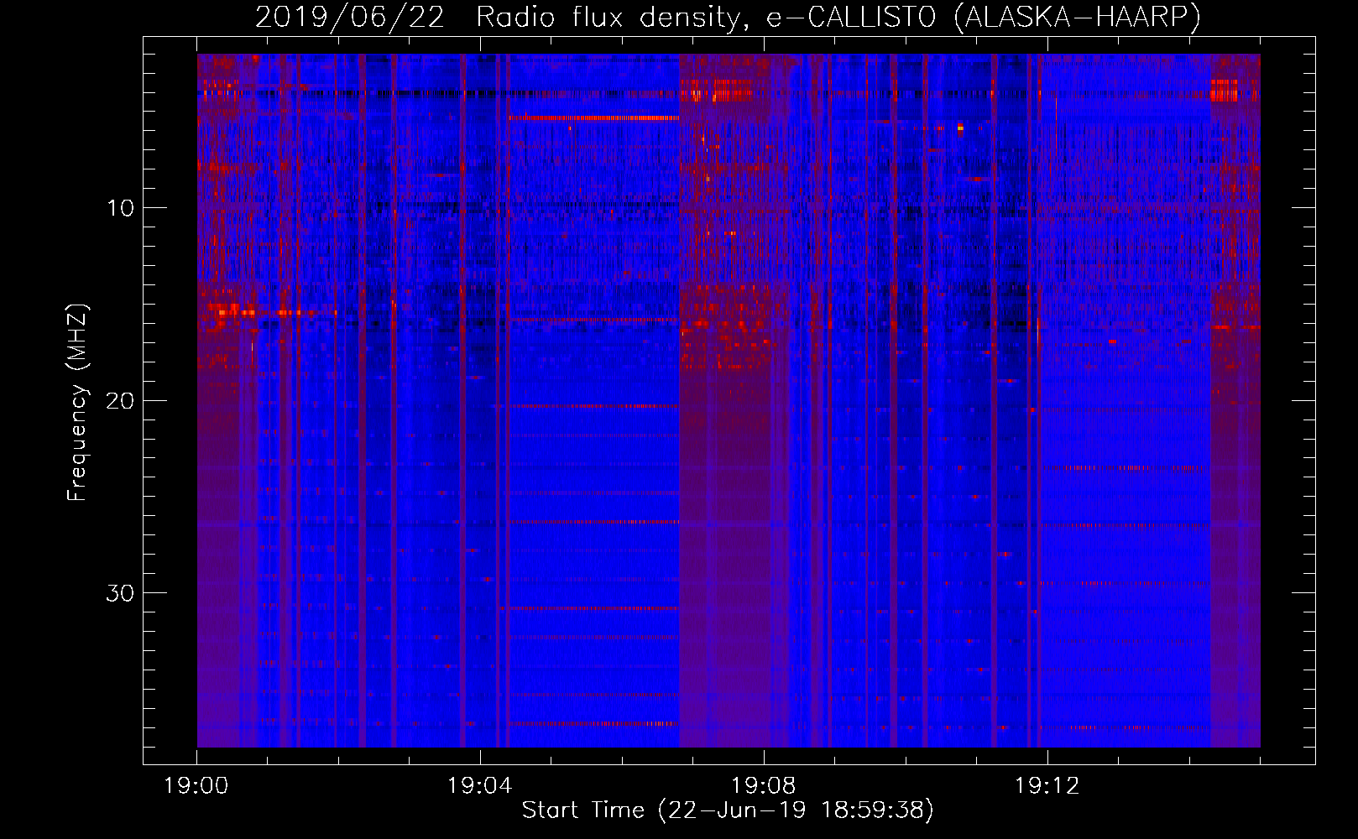Click the 'Start Time (22-Jun-19 18:59:38)' label
The width and height of the screenshot is (1358, 839).
coord(728,810)
